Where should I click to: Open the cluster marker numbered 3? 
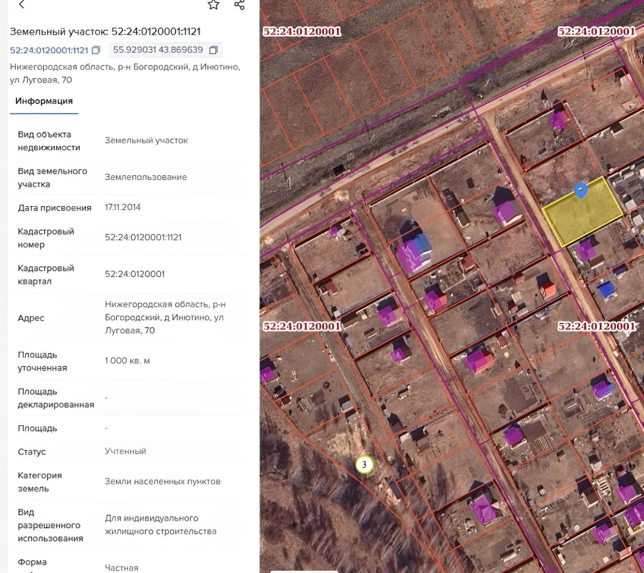[x=364, y=464]
